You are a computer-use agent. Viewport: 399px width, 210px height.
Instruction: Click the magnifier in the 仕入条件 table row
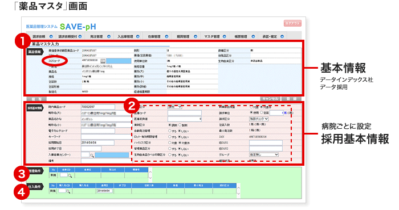click(x=68, y=191)
